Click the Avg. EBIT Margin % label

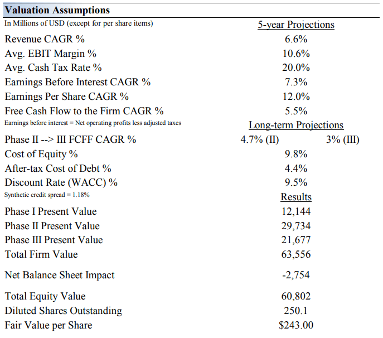50,54
